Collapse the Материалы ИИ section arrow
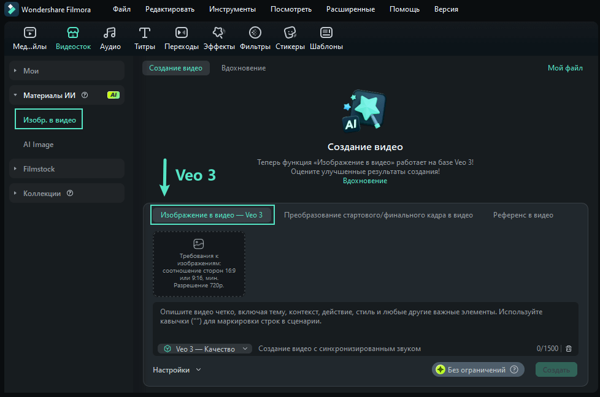Screen dimensions: 600x397 point(15,95)
